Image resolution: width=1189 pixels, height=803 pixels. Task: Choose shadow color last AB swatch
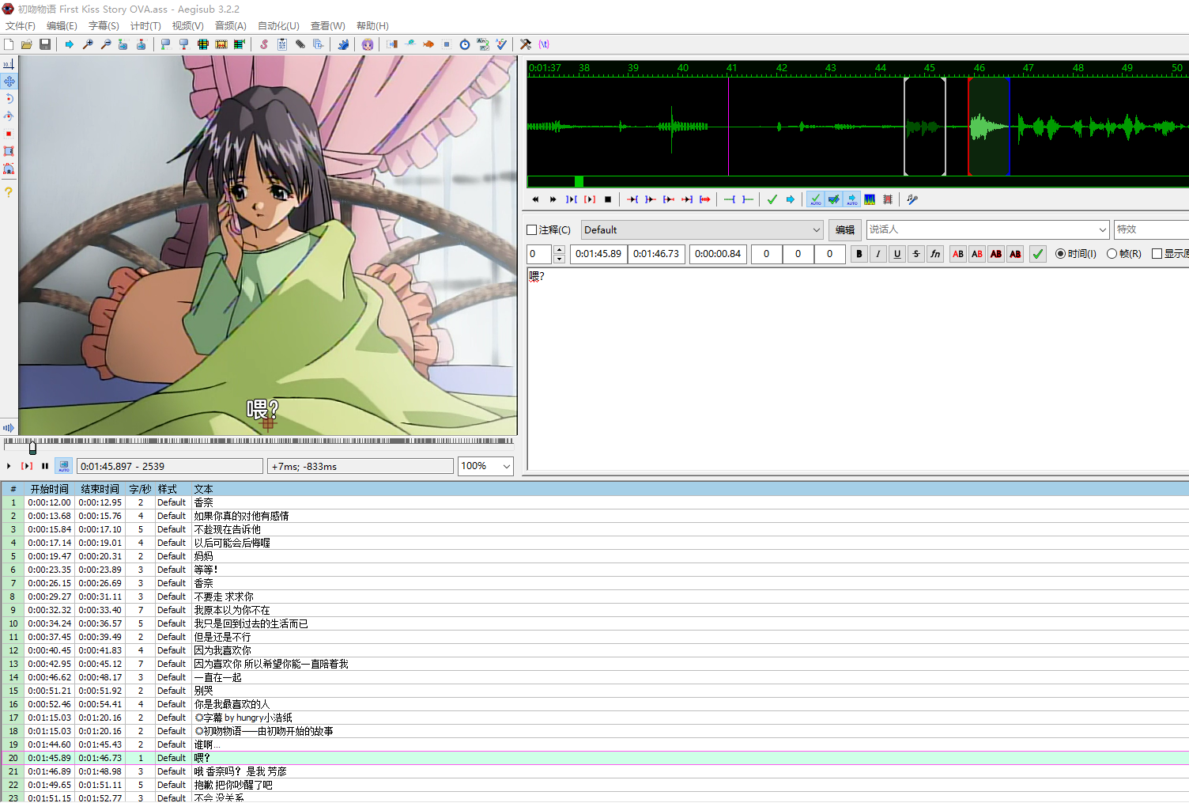click(1015, 254)
